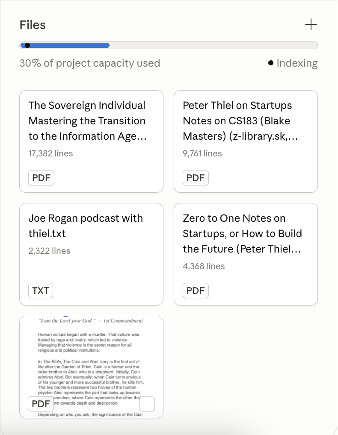Tick the checkbox on the PDF preview thumbnail
The width and height of the screenshot is (338, 435).
point(147,404)
